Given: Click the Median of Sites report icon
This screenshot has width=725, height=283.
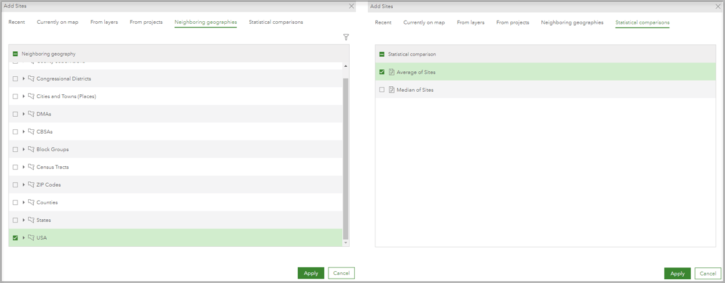Looking at the screenshot, I should pyautogui.click(x=391, y=90).
